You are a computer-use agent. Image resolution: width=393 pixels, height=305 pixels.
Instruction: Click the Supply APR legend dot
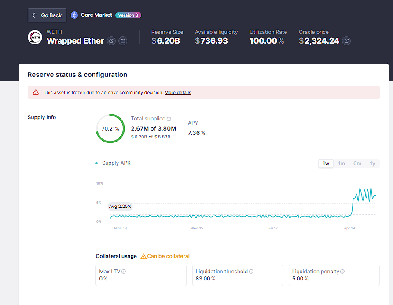(x=97, y=163)
